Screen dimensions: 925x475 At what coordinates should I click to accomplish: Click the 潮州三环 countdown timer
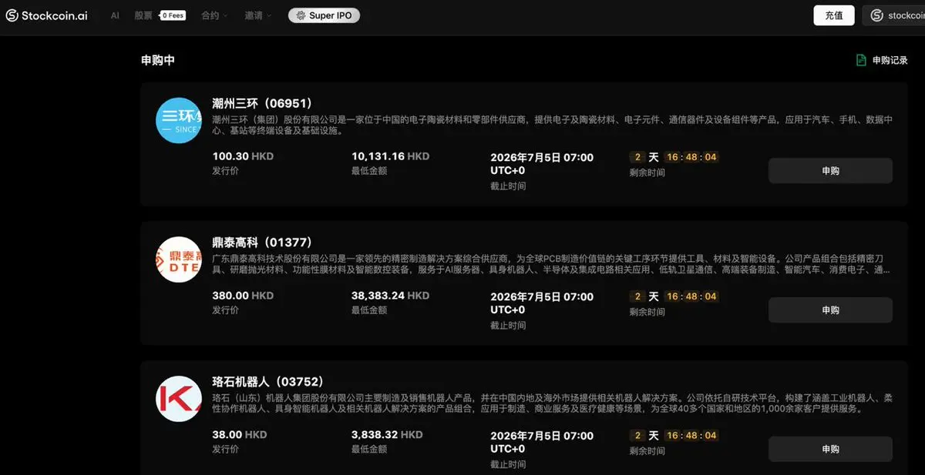674,157
